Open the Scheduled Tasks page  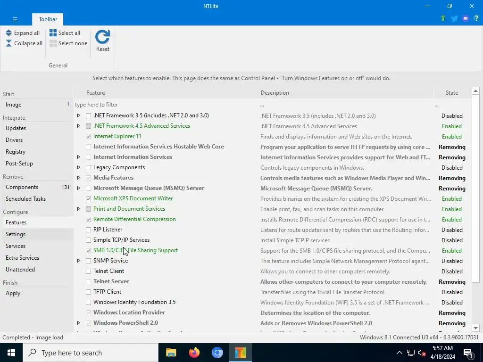pos(37,199)
